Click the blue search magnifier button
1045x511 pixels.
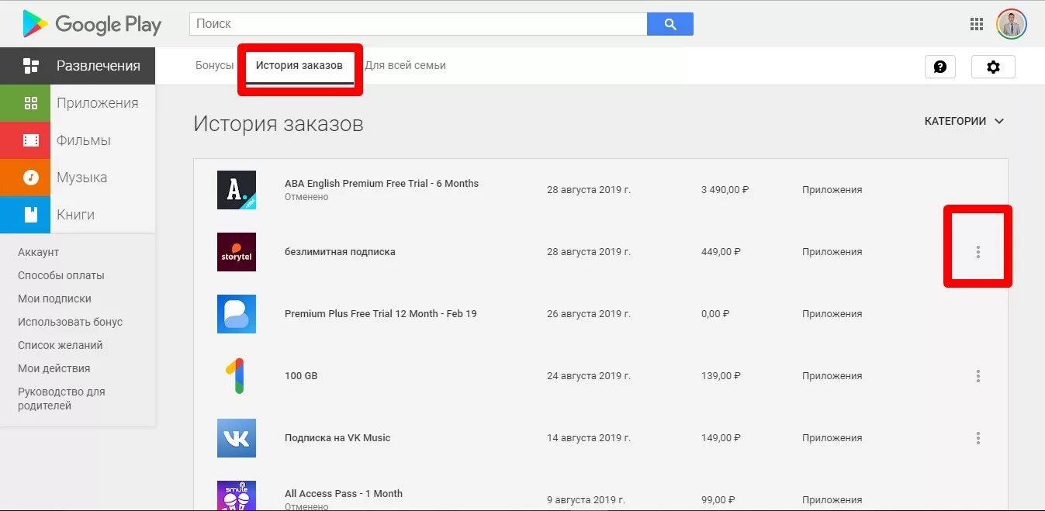pyautogui.click(x=670, y=24)
